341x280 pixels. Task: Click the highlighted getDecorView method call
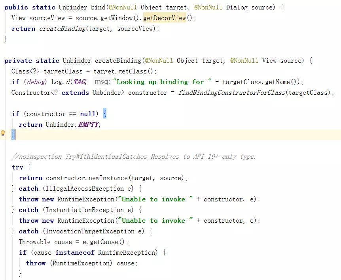coord(165,18)
